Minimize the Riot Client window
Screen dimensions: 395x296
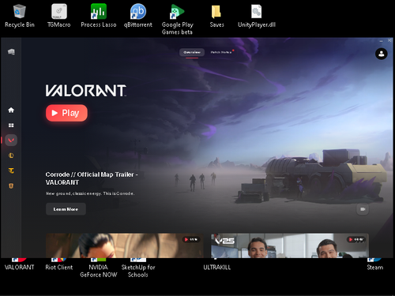pyautogui.click(x=381, y=40)
